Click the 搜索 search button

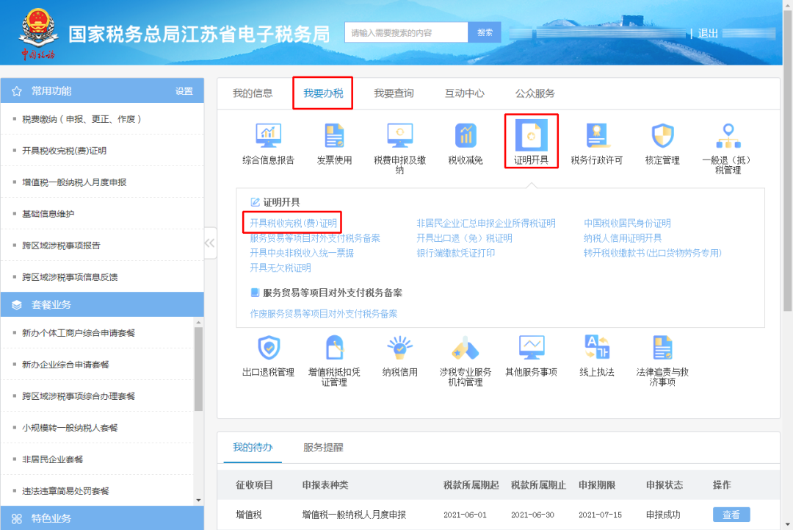pos(485,32)
